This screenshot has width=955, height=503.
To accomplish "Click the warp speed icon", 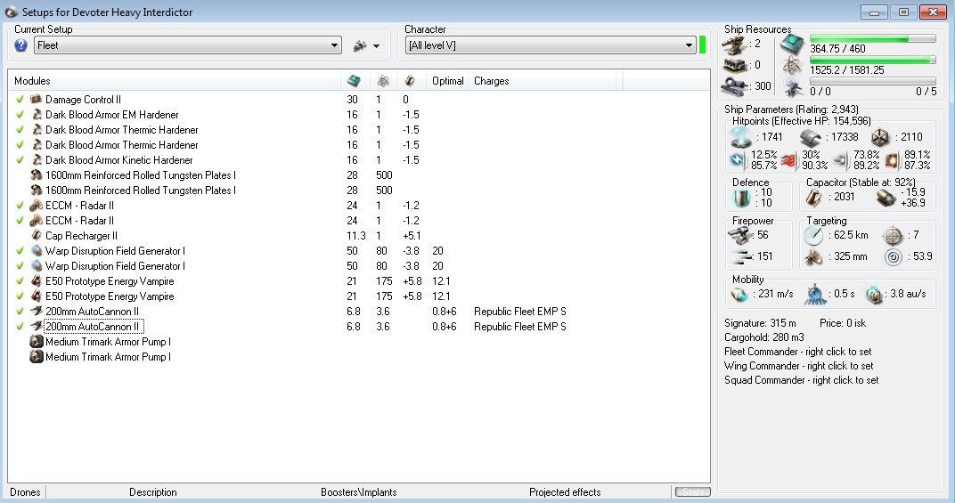I will [875, 295].
